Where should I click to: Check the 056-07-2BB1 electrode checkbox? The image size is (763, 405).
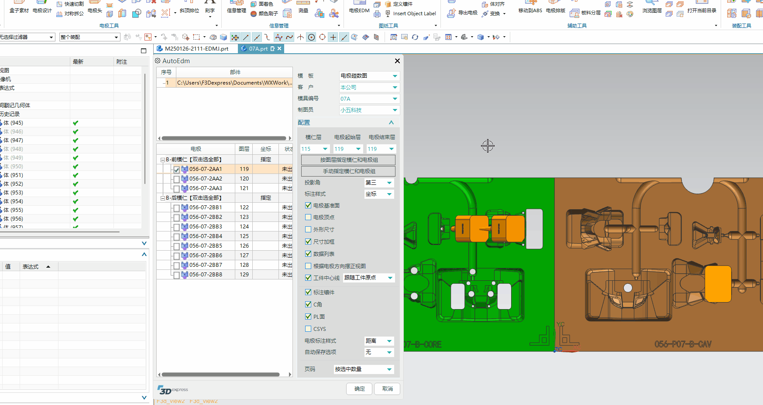(x=176, y=208)
